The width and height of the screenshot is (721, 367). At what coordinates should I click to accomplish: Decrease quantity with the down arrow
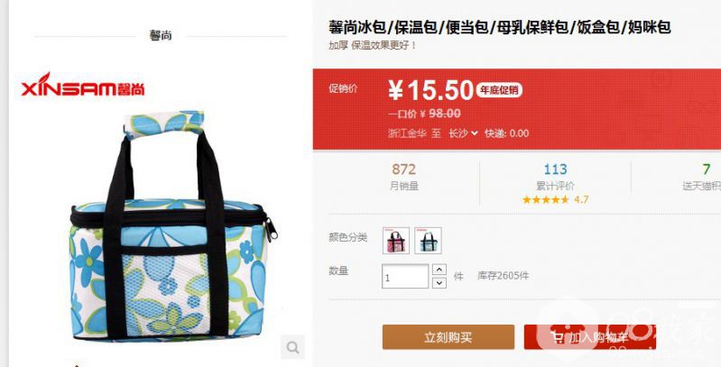pos(439,282)
